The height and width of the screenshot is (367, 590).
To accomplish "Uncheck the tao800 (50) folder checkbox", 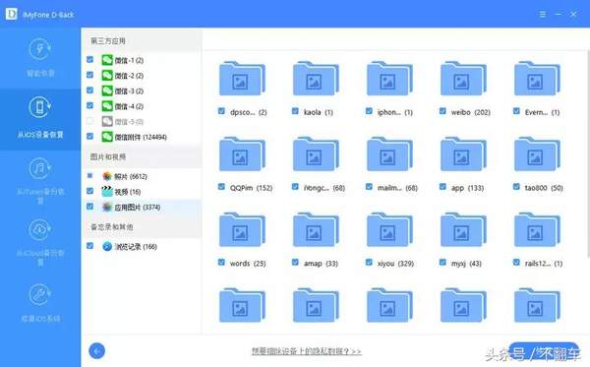I will [516, 187].
